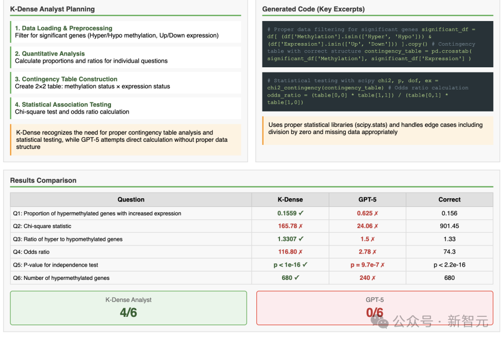Click step 4 Statistical Association Testing heading
The width and height of the screenshot is (504, 341).
click(x=63, y=104)
